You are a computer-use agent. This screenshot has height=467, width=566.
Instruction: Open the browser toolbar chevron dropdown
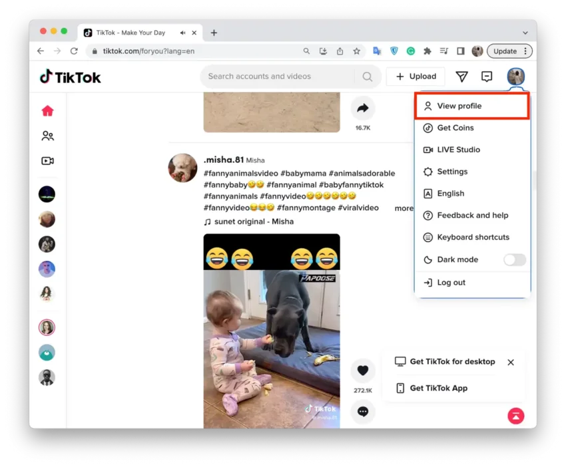coord(526,32)
